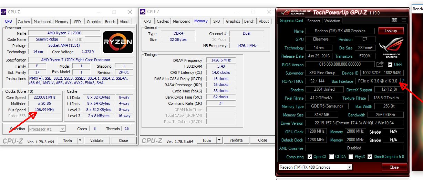Switch to Sensors tab in GPU-Z

coord(314,21)
